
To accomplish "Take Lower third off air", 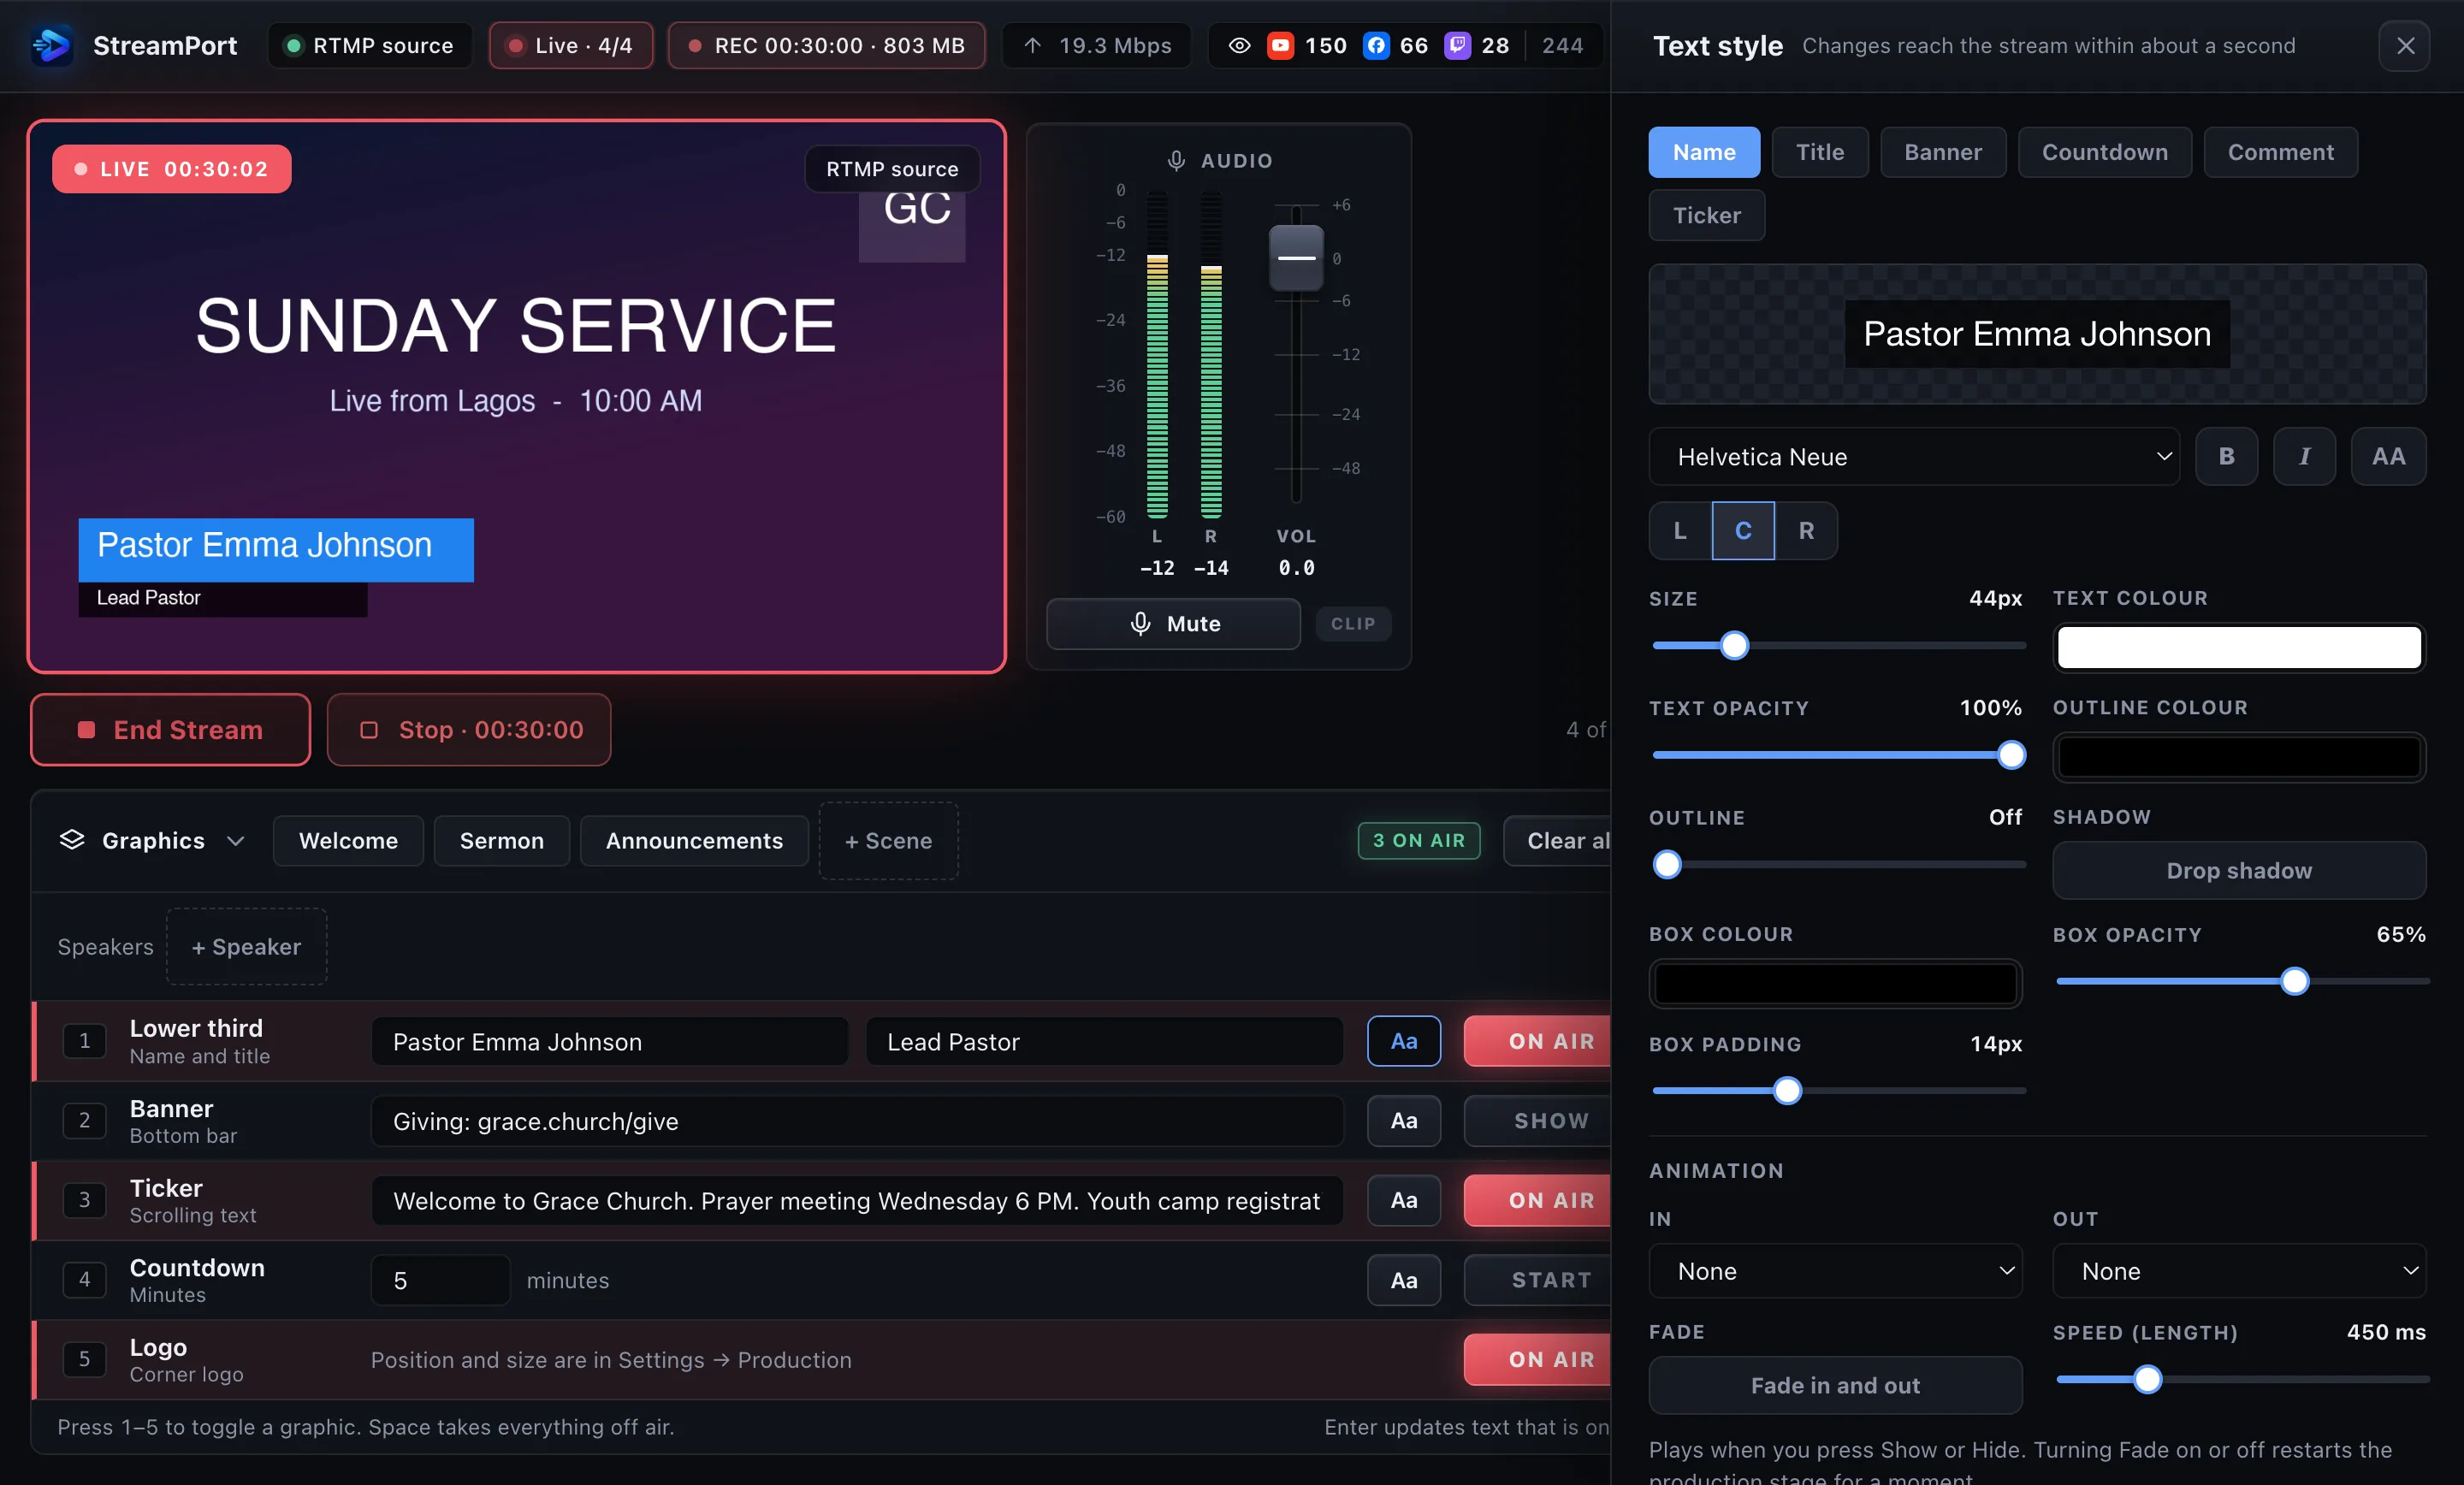I will point(1537,1040).
